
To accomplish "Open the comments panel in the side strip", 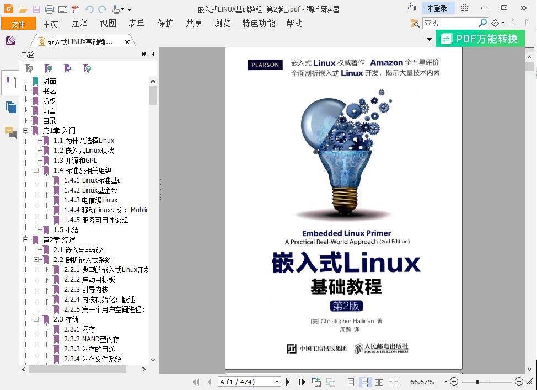I will coord(11,132).
